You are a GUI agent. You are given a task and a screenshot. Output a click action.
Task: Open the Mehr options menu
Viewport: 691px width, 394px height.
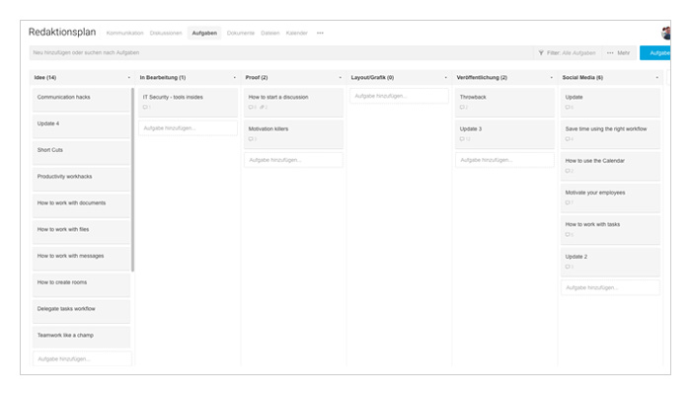(619, 53)
